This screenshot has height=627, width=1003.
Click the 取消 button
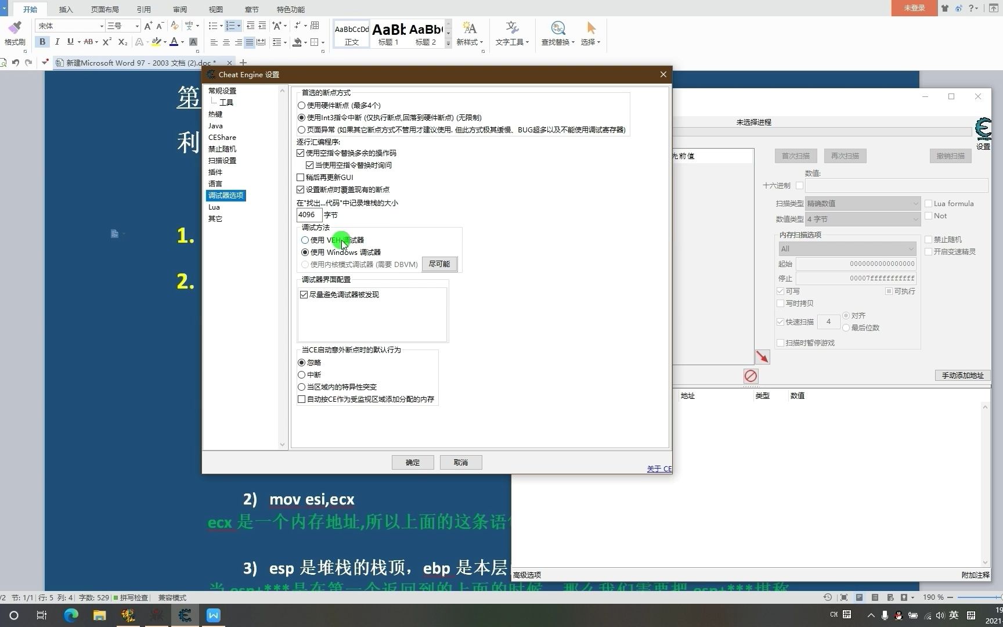coord(461,463)
